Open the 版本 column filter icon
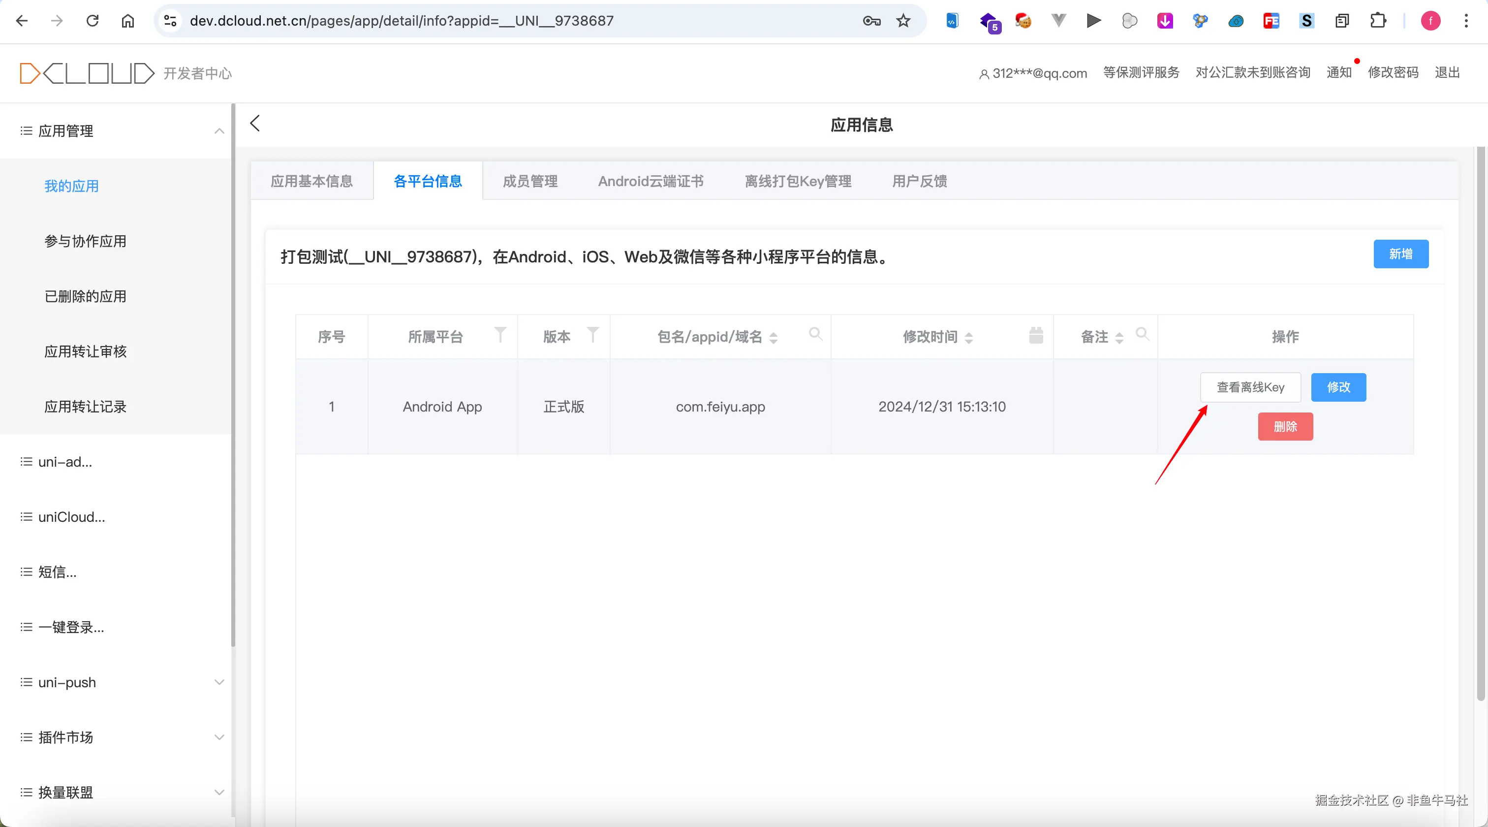Viewport: 1488px width, 827px height. [592, 334]
